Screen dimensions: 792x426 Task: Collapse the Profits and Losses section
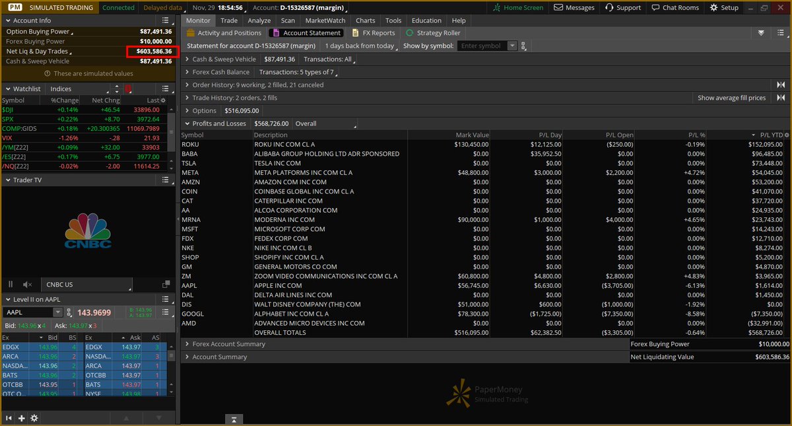[187, 124]
